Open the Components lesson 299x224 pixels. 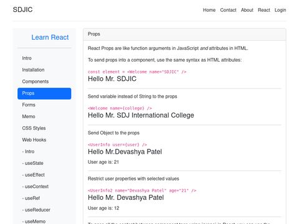pyautogui.click(x=44, y=82)
